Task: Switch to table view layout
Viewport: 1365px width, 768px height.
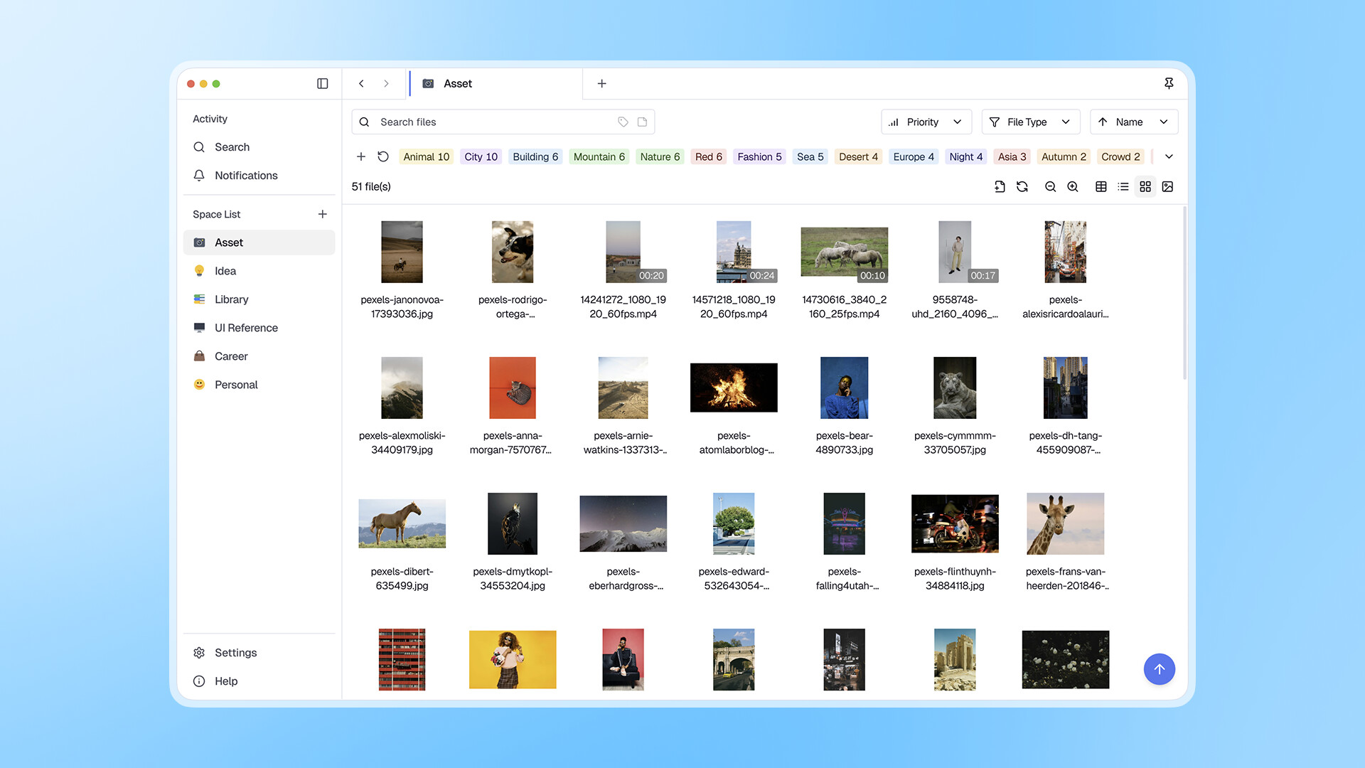Action: [x=1101, y=186]
